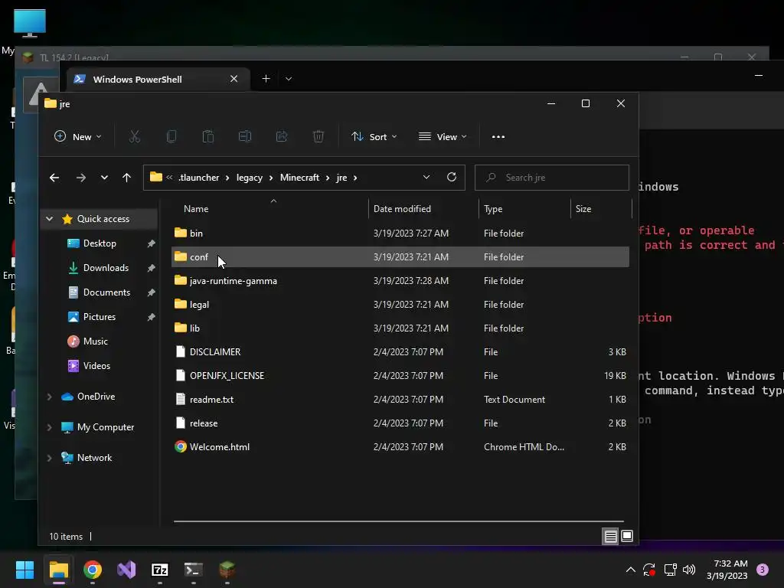Sort by the Size column header

[x=583, y=209]
